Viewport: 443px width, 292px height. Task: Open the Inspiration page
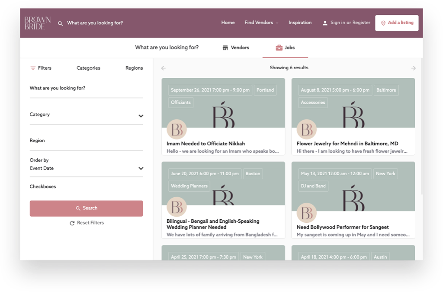point(300,22)
